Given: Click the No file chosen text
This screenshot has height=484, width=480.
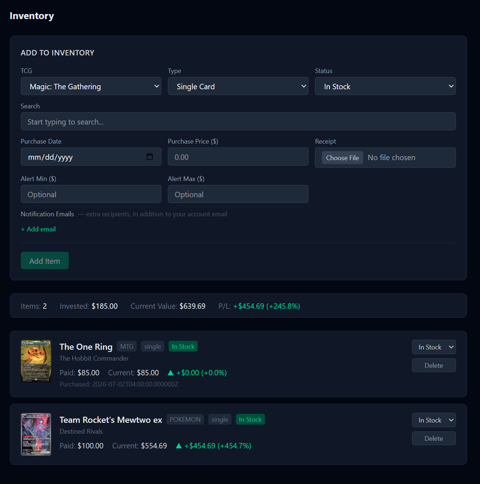Looking at the screenshot, I should [x=391, y=157].
